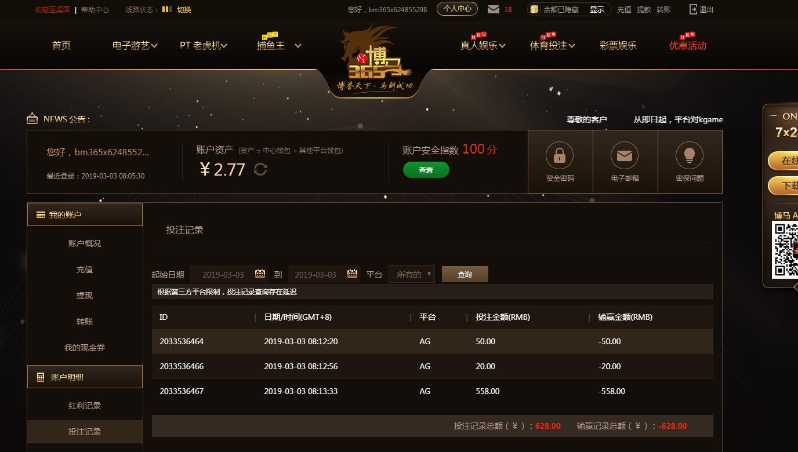
Task: Open the 电子邮箱 envelope icon
Action: (625, 155)
